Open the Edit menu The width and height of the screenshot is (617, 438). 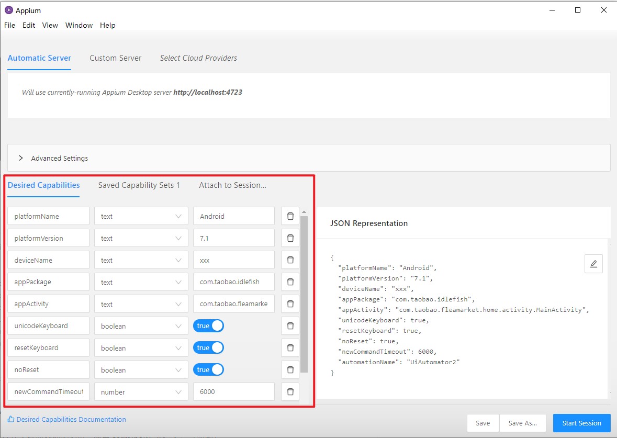29,25
